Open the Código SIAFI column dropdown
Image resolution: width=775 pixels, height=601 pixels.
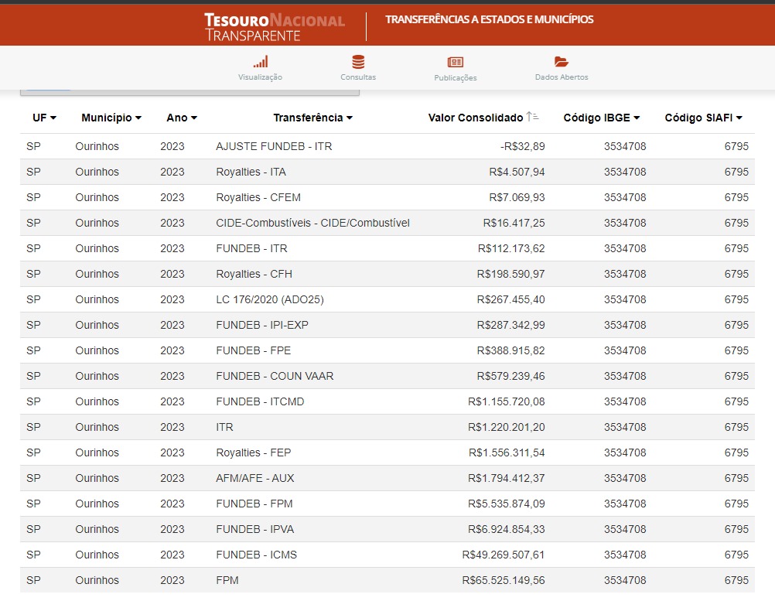pos(739,118)
